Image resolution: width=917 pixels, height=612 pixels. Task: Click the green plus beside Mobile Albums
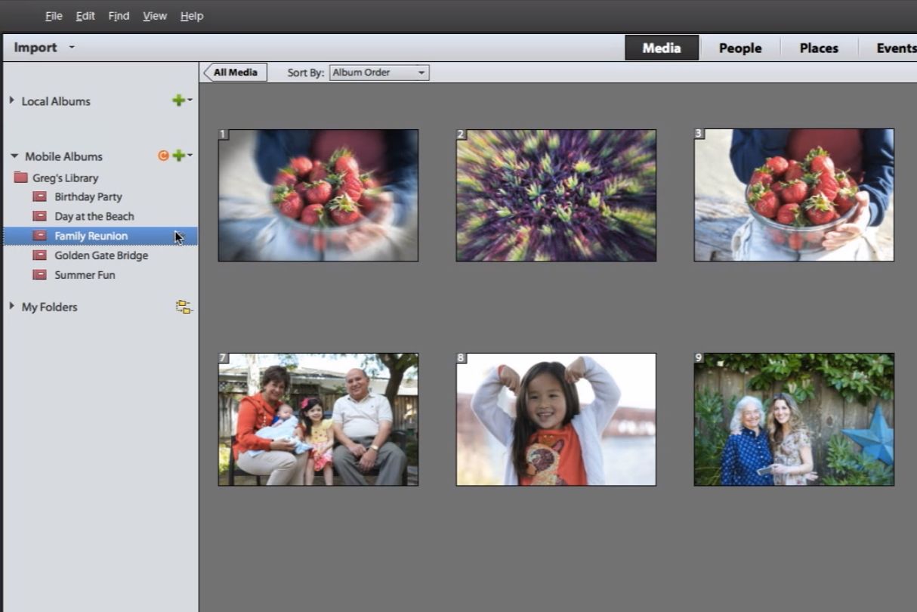(x=179, y=156)
